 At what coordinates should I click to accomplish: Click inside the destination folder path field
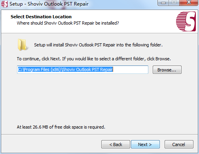pyautogui.click(x=83, y=69)
